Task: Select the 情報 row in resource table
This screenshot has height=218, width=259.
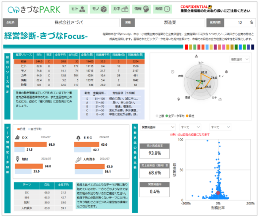Action: click(x=79, y=80)
